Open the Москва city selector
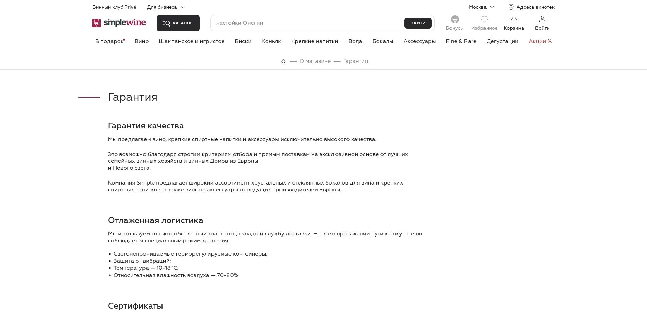 tap(481, 7)
